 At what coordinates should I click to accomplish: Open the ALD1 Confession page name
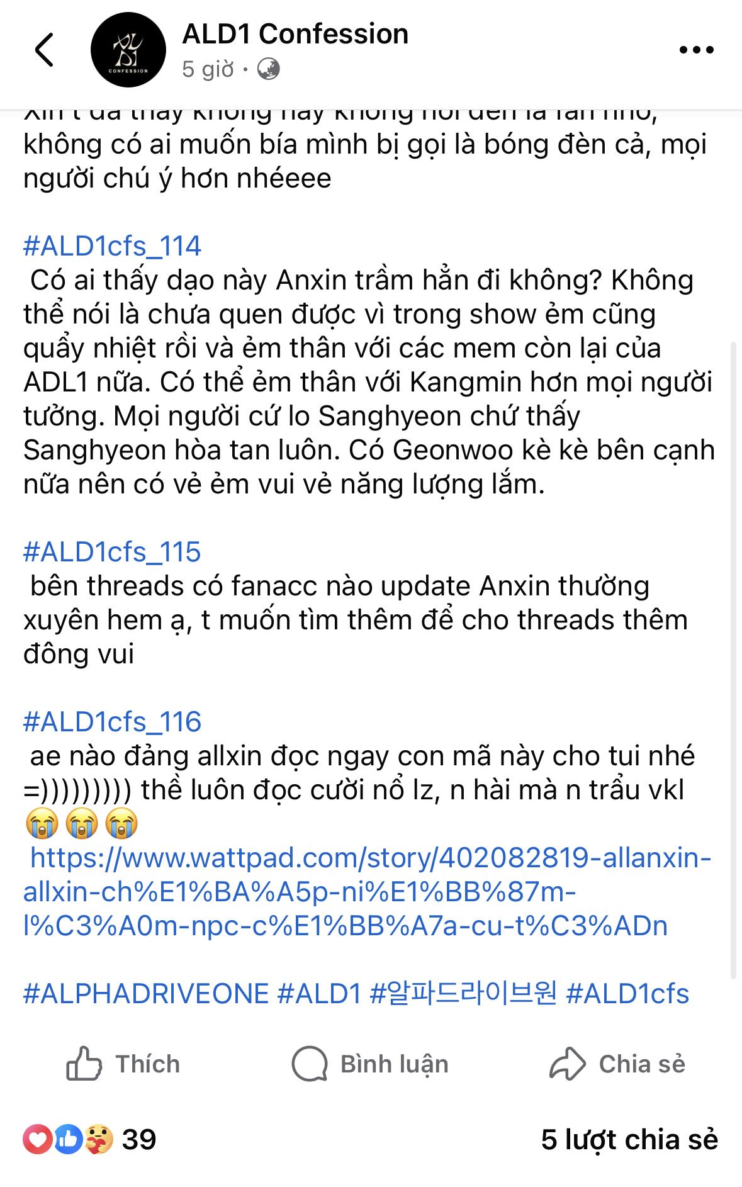[295, 34]
